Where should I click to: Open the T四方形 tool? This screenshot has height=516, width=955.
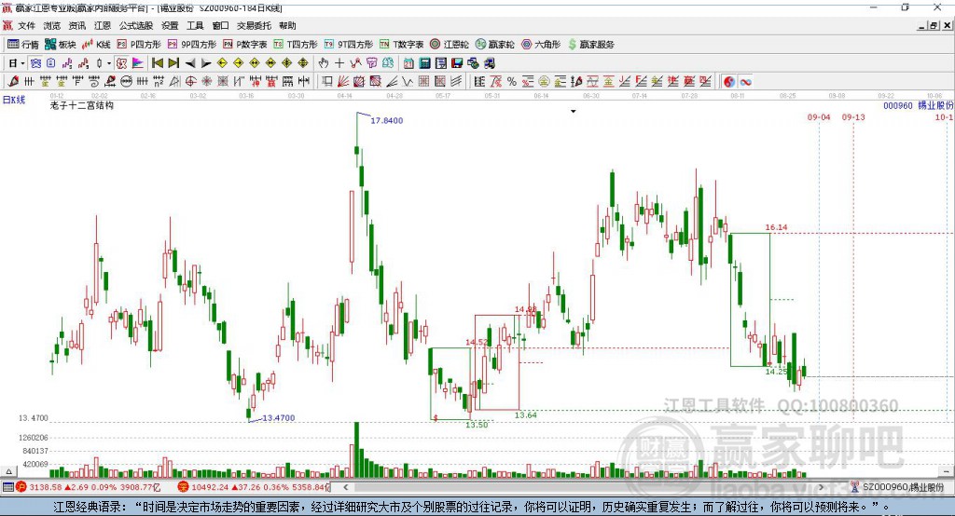pyautogui.click(x=296, y=45)
